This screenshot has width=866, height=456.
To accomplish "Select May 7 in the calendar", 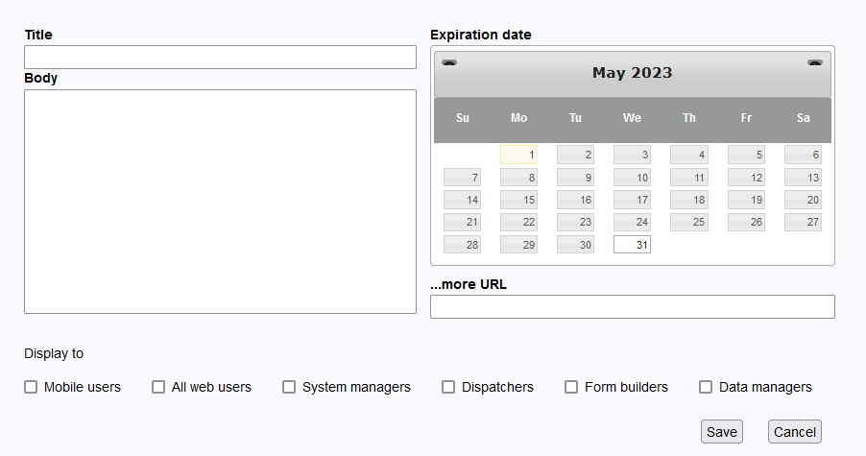I will pyautogui.click(x=462, y=178).
